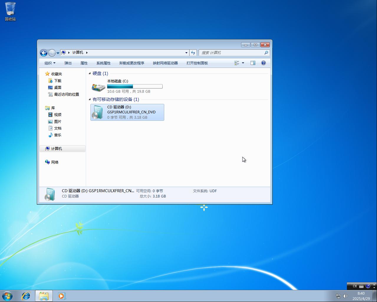Image resolution: width=377 pixels, height=302 pixels.
Task: Select 计算机 in the navigation pane
Action: [x=62, y=148]
